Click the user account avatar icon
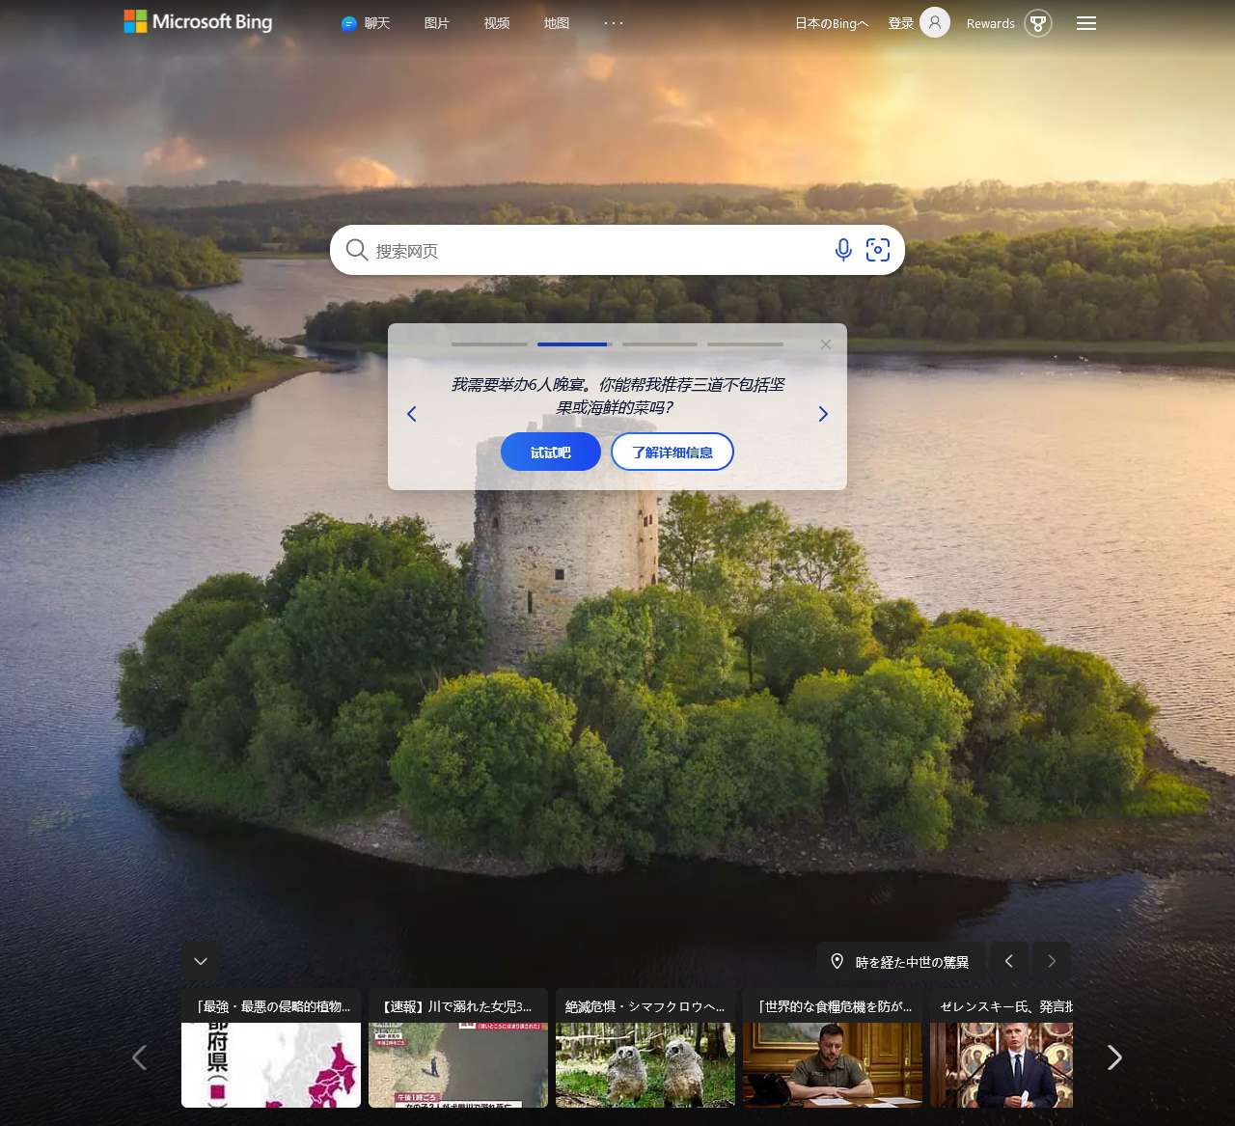This screenshot has width=1235, height=1126. (935, 22)
